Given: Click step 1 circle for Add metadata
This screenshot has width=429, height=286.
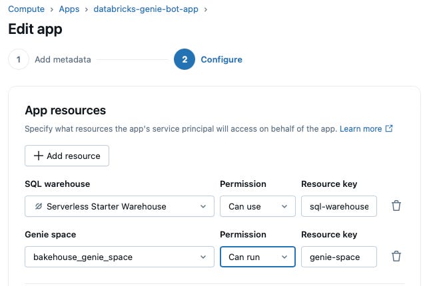Looking at the screenshot, I should tap(19, 59).
